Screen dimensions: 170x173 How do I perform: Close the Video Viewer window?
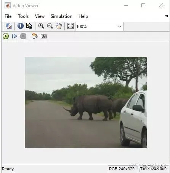pyautogui.click(x=161, y=5)
